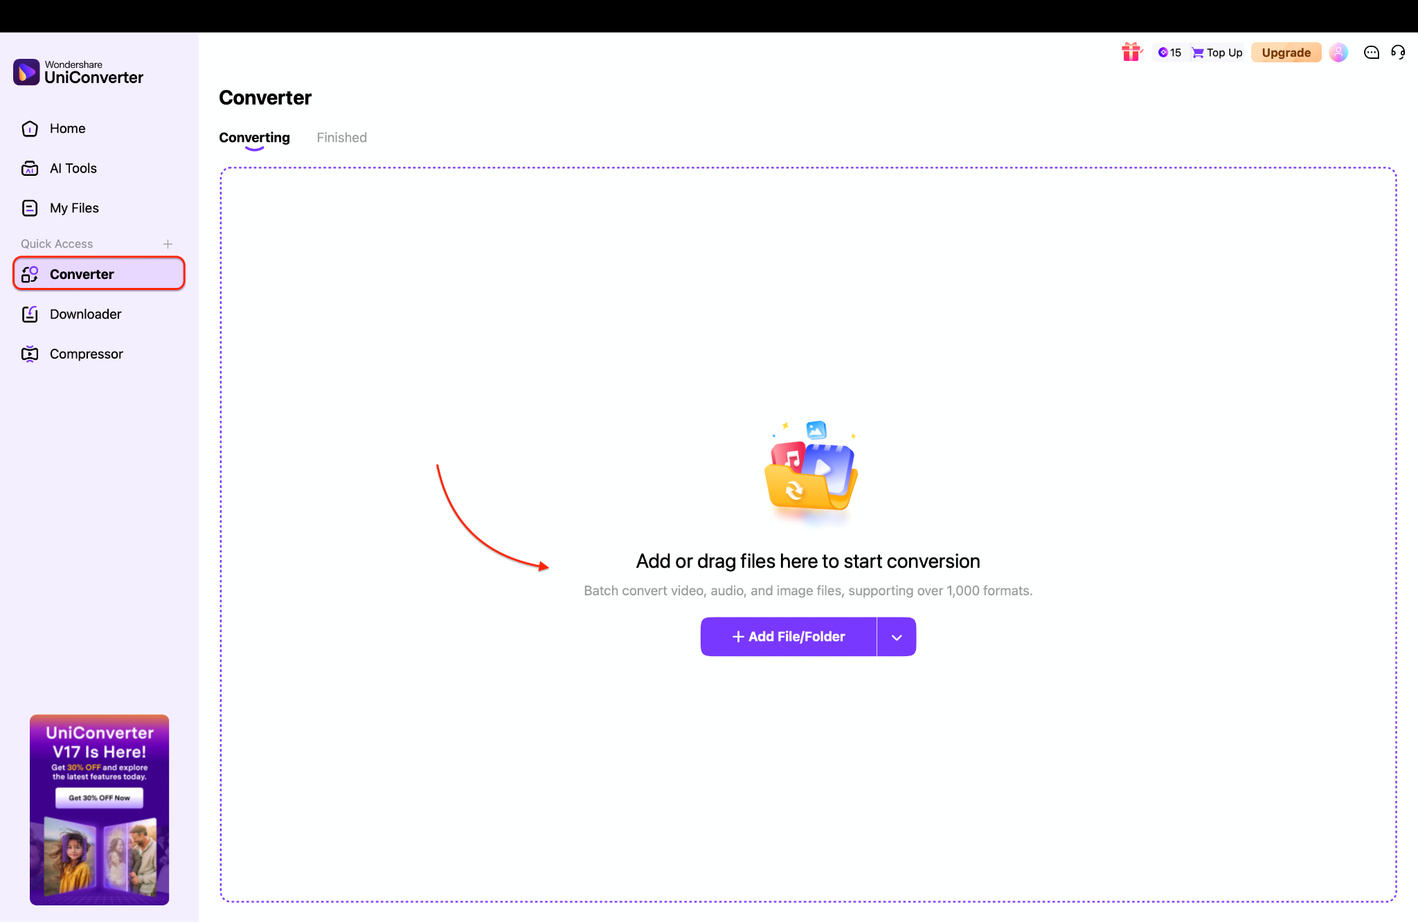
Task: Open AI Tools from the sidebar
Action: click(x=73, y=168)
